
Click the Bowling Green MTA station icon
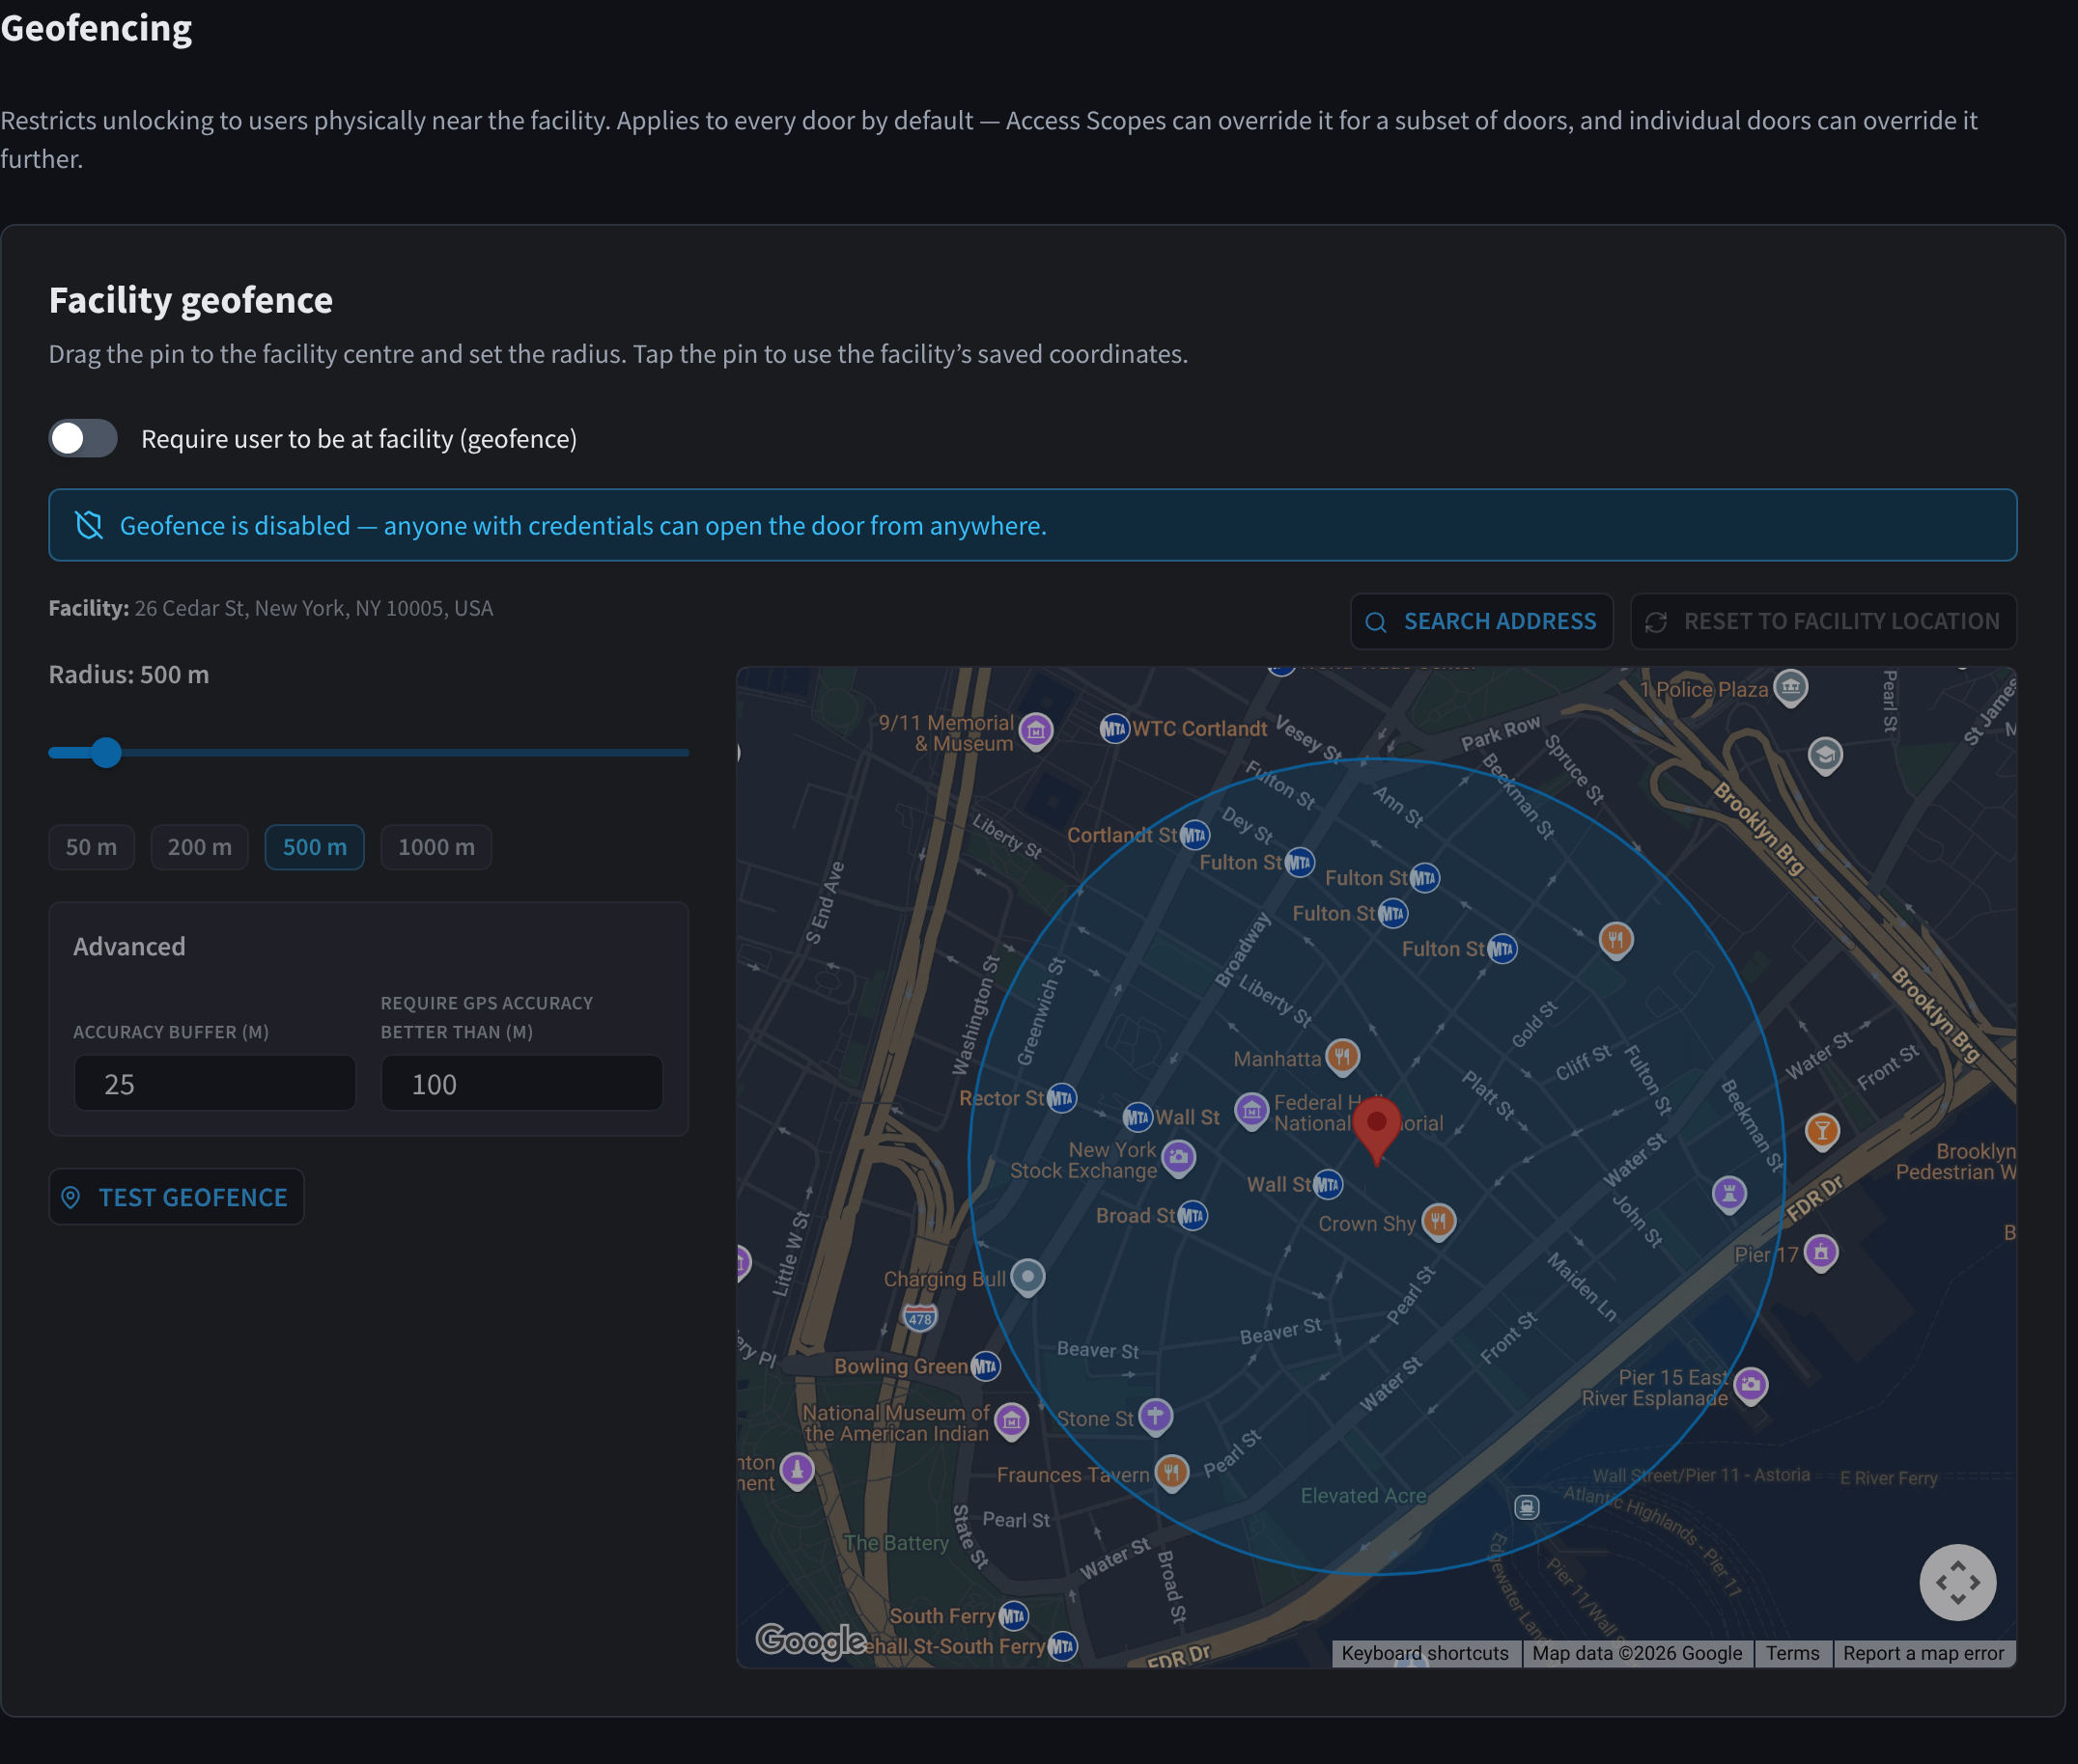(x=986, y=1366)
